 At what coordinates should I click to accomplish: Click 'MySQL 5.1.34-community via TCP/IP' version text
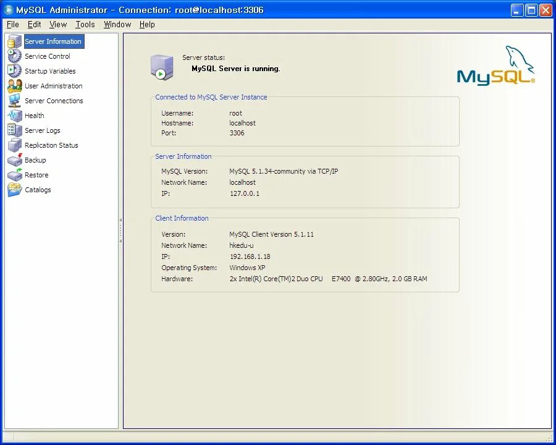point(284,171)
